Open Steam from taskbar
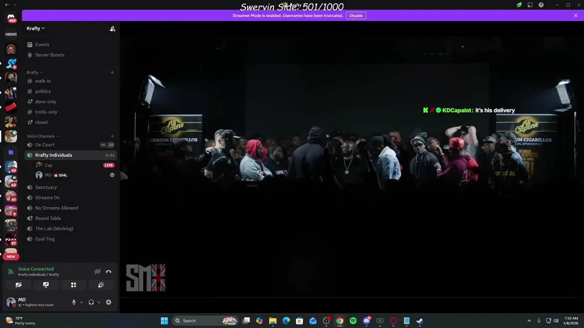The image size is (584, 328). pyautogui.click(x=420, y=321)
